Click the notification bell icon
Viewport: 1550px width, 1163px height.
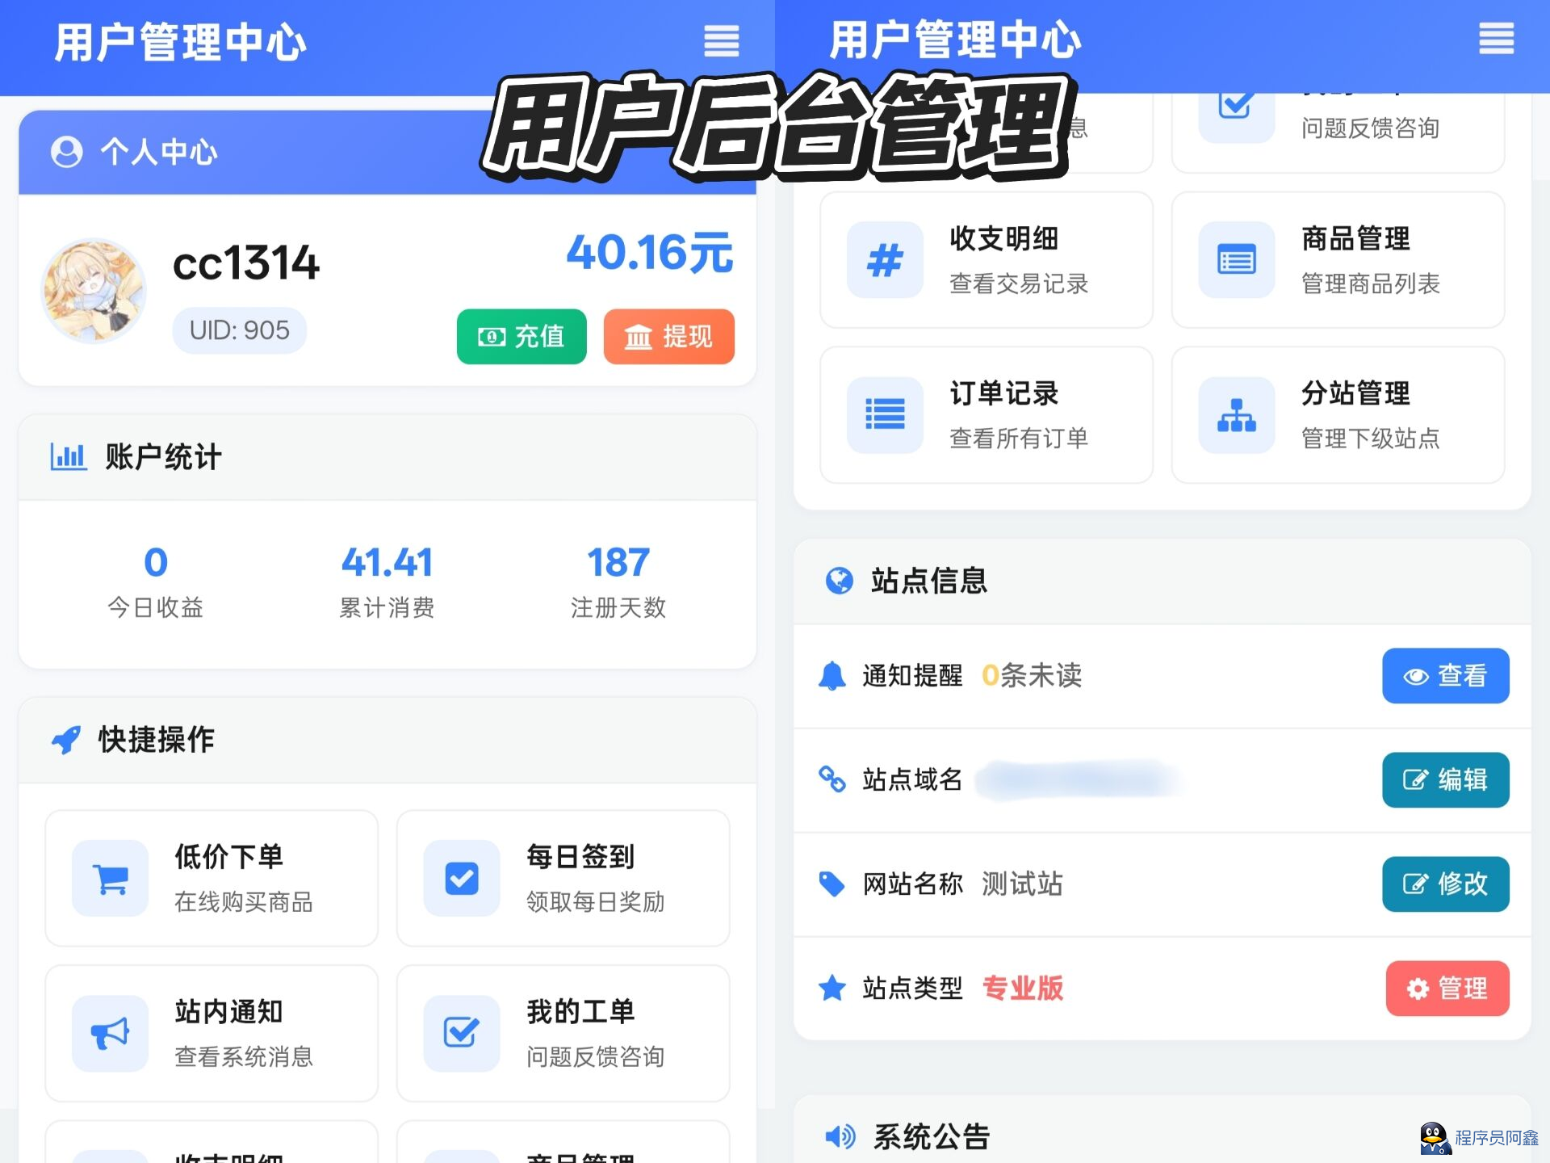pyautogui.click(x=832, y=675)
